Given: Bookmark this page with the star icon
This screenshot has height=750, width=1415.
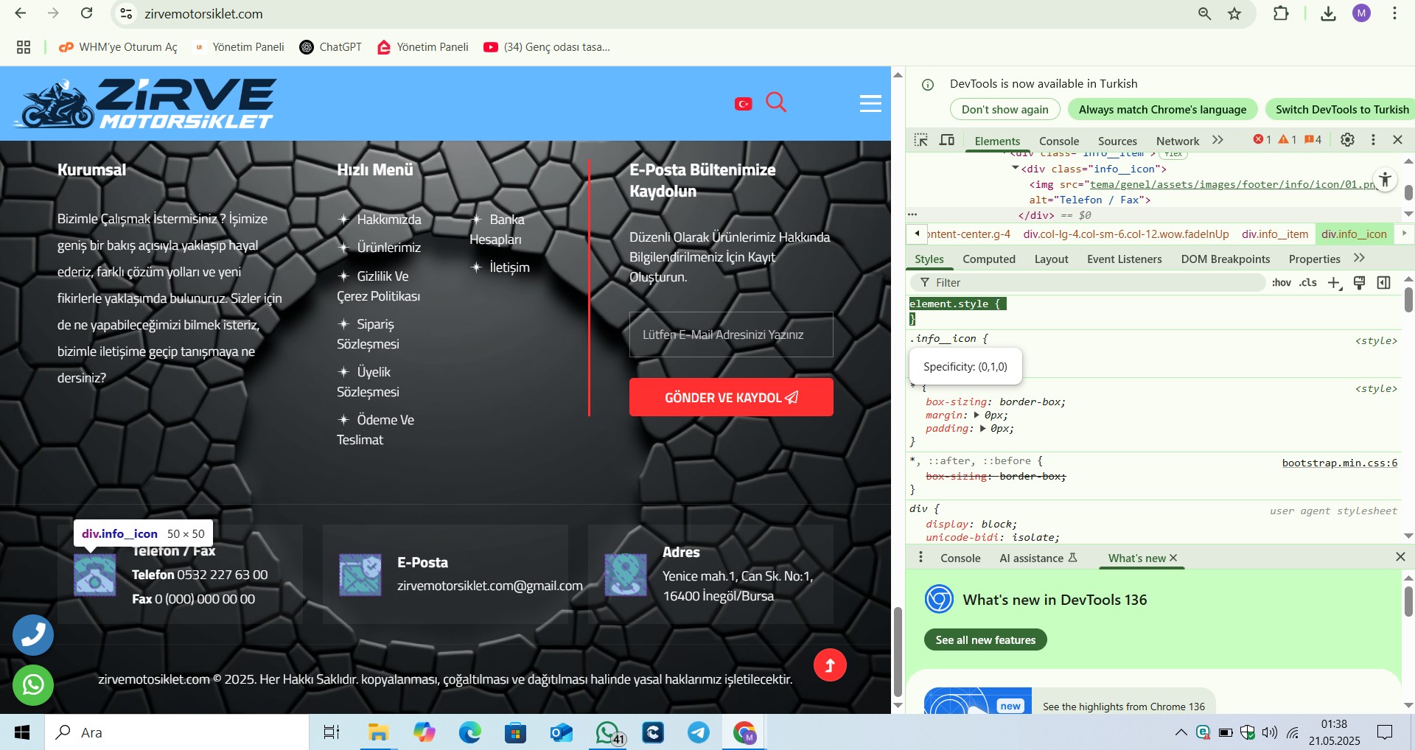Looking at the screenshot, I should pyautogui.click(x=1234, y=14).
